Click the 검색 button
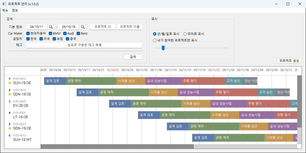This screenshot has height=153, width=306. [x=133, y=57]
